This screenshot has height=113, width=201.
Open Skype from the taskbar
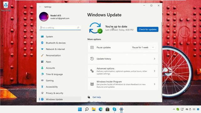tap(114, 109)
